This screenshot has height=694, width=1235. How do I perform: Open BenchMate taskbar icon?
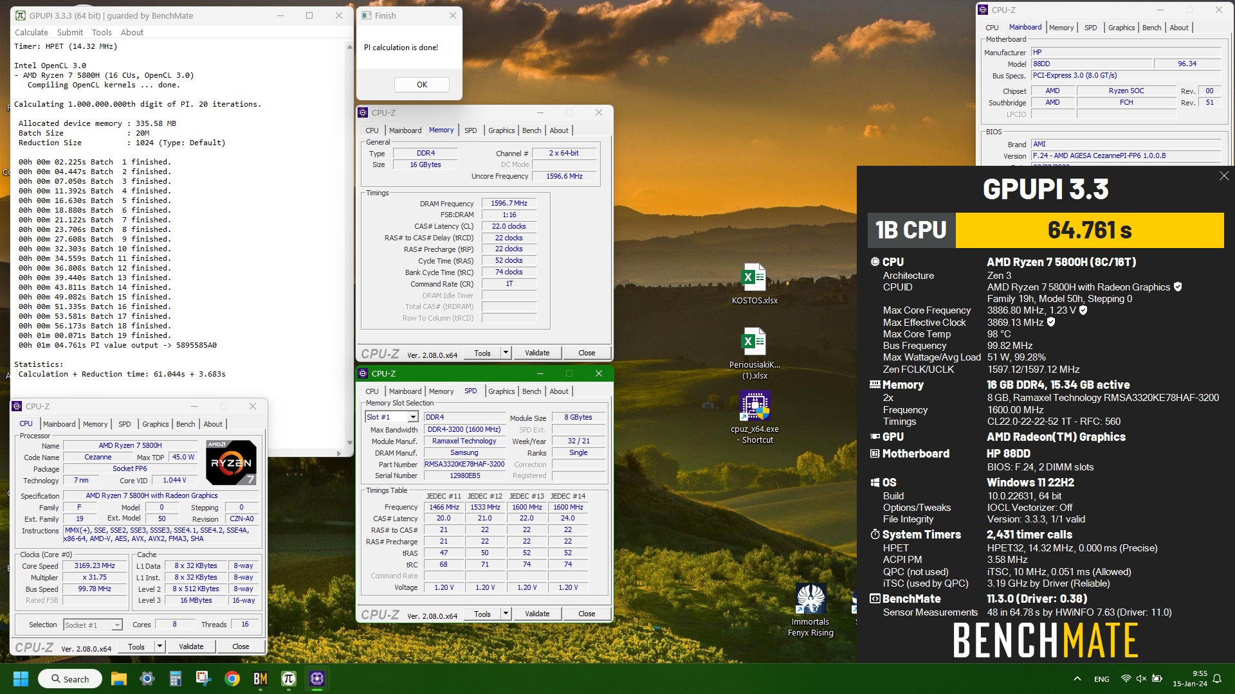point(261,679)
